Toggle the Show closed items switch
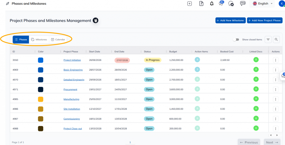The image size is (285, 145). click(236, 39)
